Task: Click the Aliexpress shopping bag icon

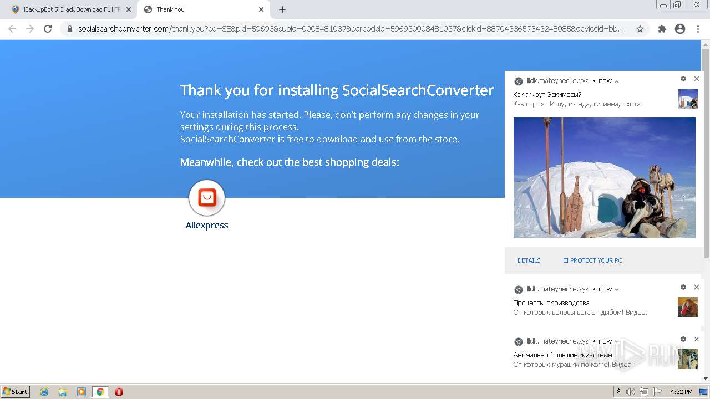Action: (x=207, y=198)
